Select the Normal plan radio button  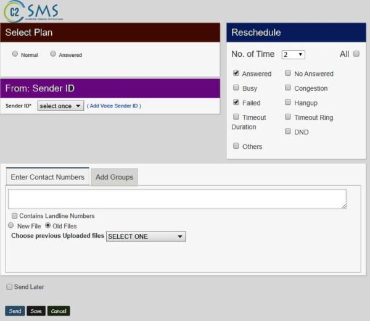coord(15,54)
